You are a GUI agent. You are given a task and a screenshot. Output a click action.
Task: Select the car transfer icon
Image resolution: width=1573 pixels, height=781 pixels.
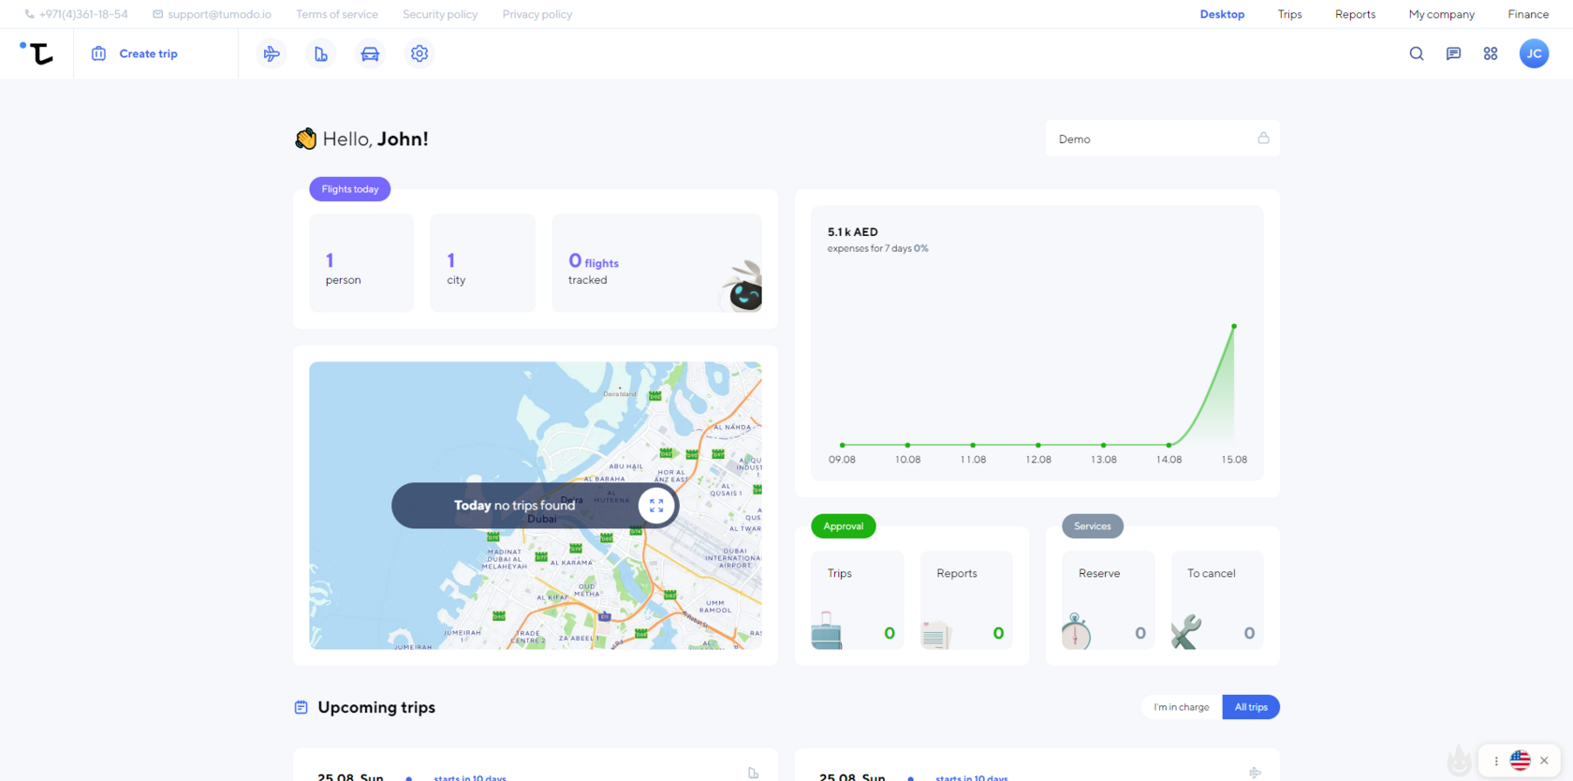pos(370,54)
